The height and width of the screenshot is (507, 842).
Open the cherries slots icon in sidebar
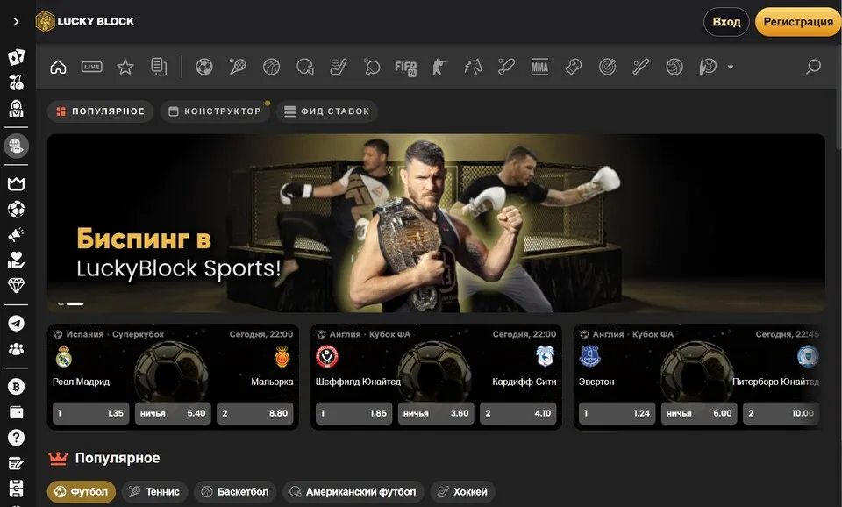[x=16, y=83]
